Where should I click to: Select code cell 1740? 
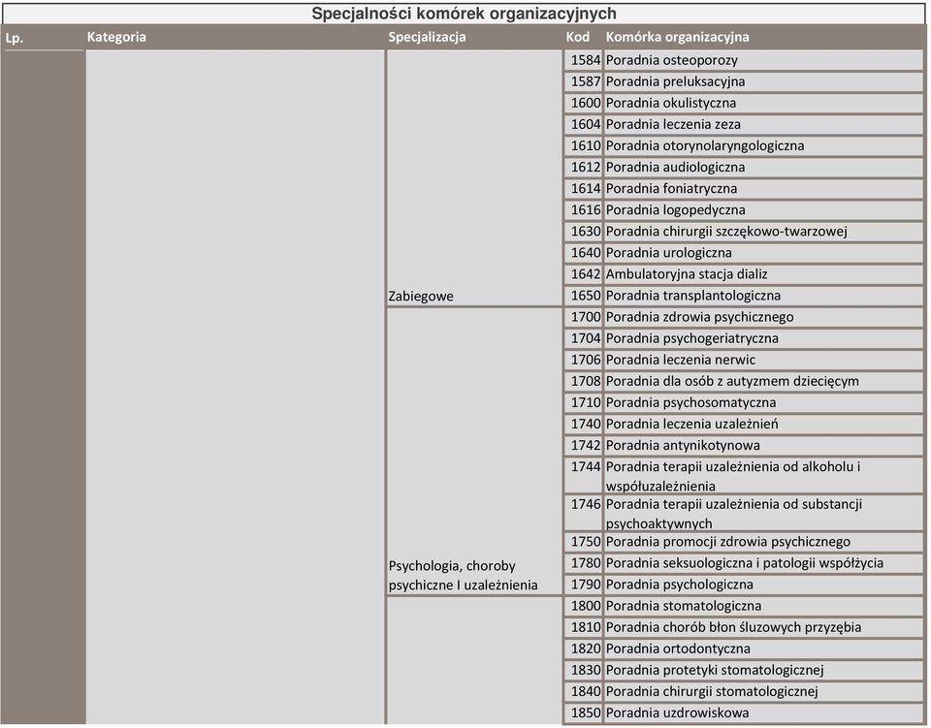coord(583,423)
